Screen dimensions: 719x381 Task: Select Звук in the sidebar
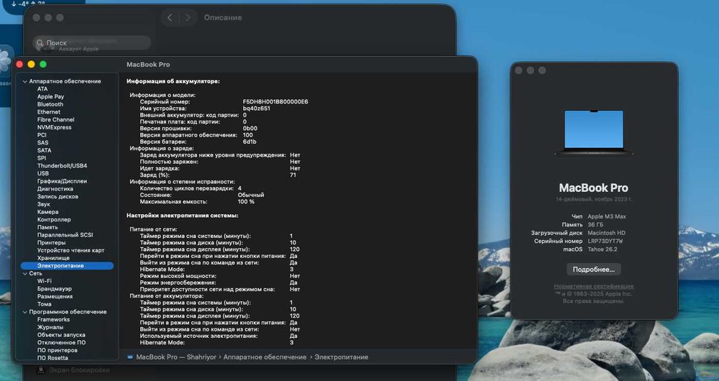pos(44,204)
